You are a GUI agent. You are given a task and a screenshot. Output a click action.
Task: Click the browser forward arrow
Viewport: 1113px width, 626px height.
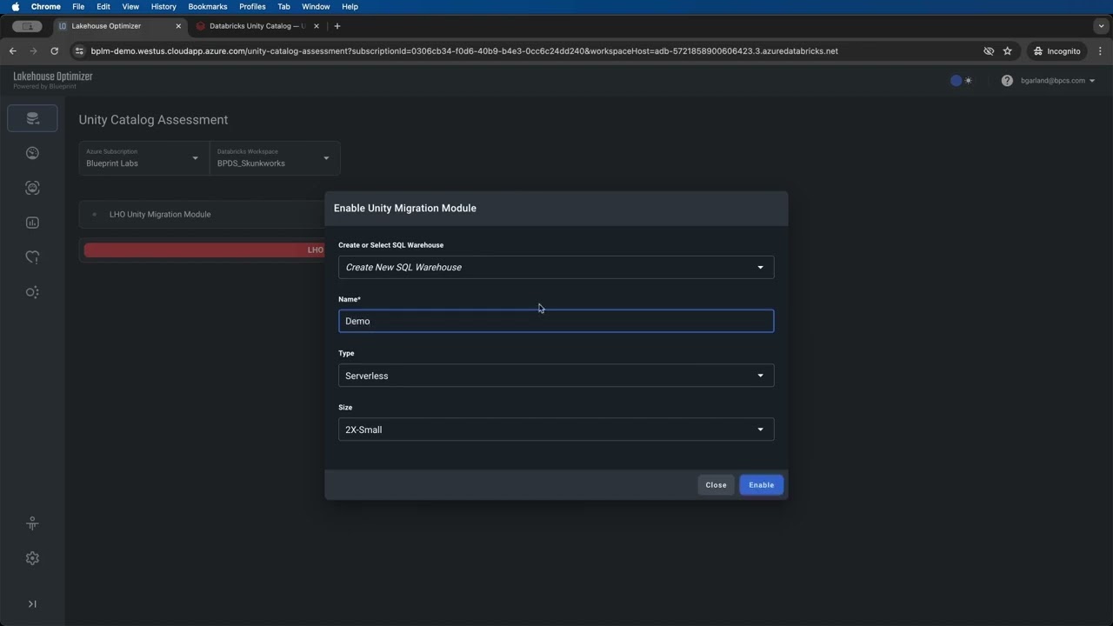pyautogui.click(x=34, y=51)
